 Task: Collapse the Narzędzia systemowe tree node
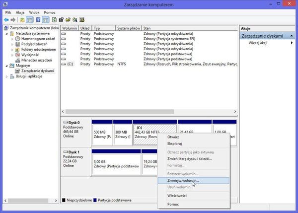click(6, 34)
